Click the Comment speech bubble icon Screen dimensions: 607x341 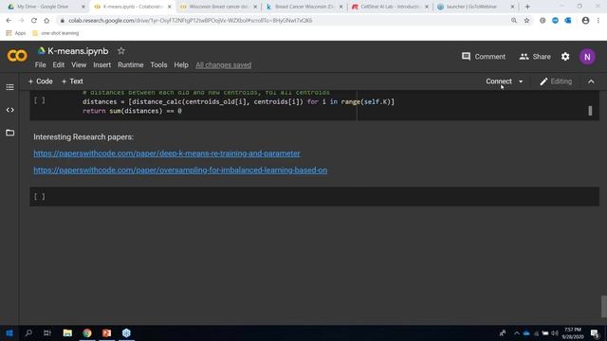pos(466,57)
